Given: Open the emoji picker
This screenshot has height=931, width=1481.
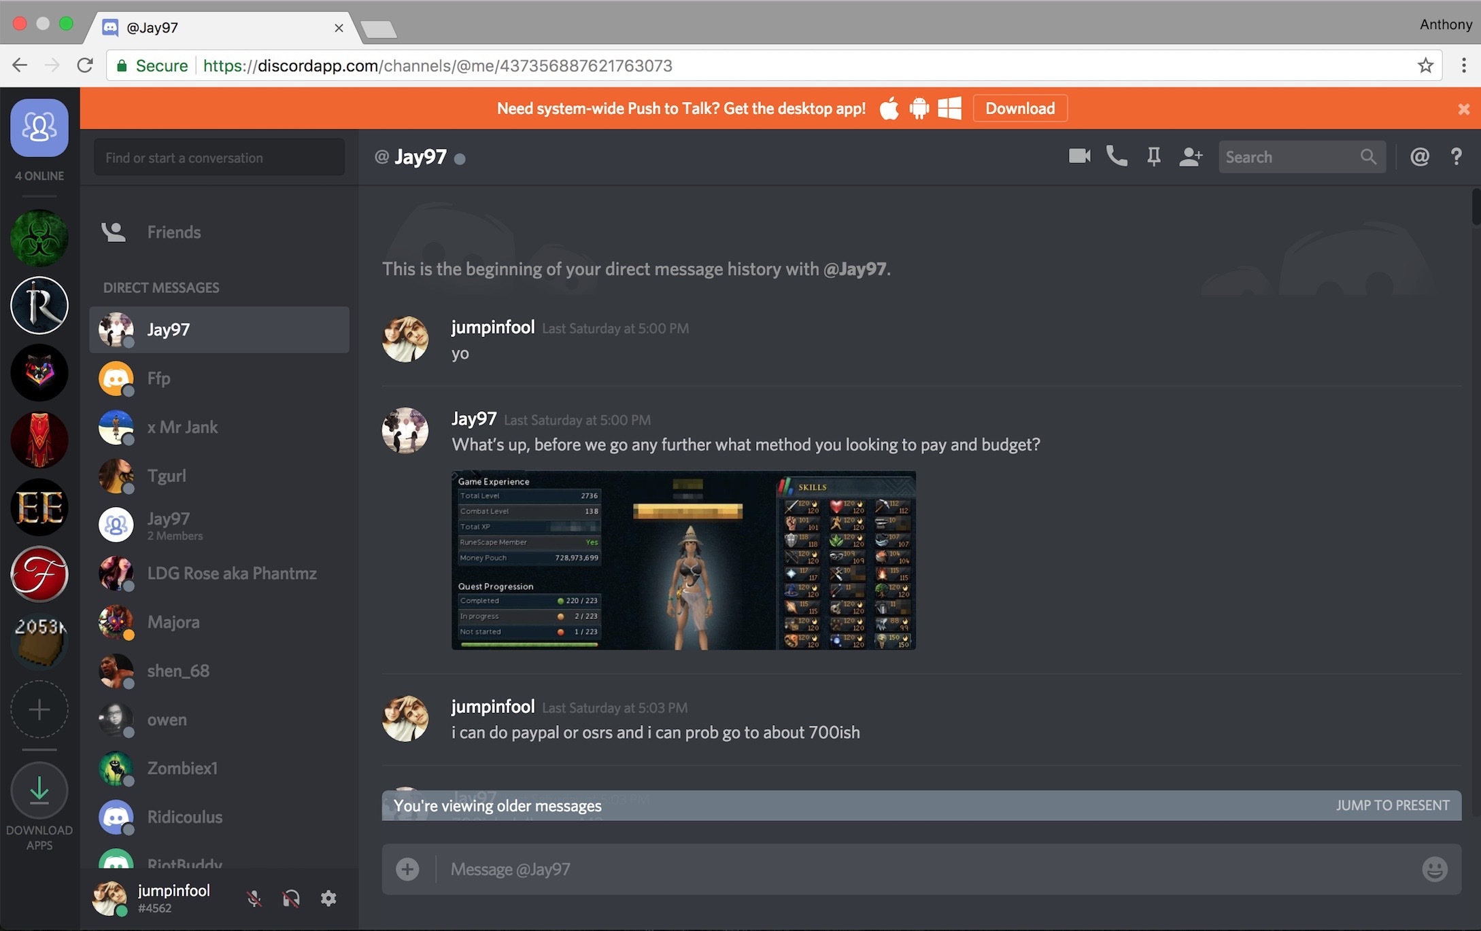Looking at the screenshot, I should (x=1434, y=869).
